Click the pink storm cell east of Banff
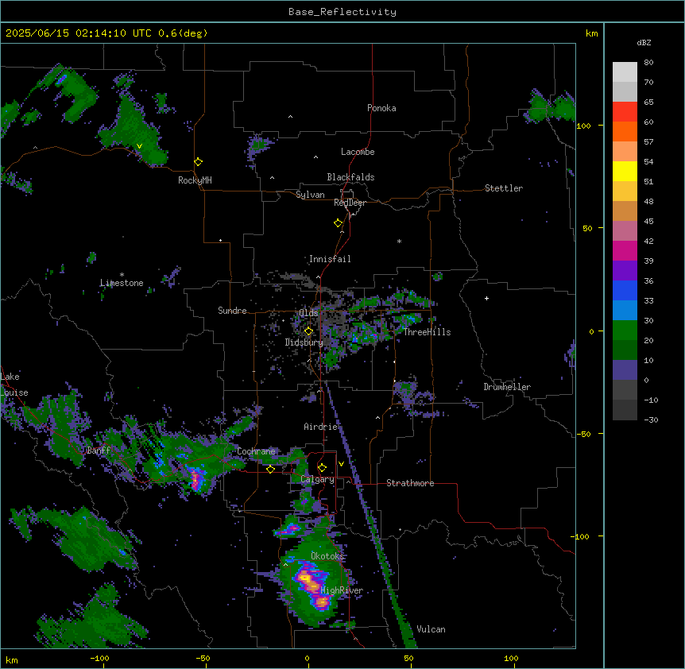The width and height of the screenshot is (685, 669). coord(196,480)
